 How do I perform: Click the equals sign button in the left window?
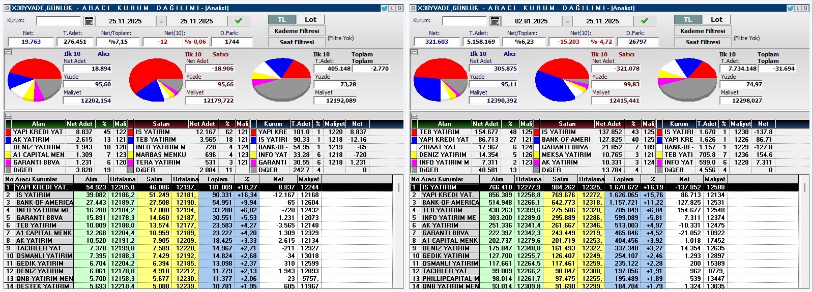coord(161,21)
